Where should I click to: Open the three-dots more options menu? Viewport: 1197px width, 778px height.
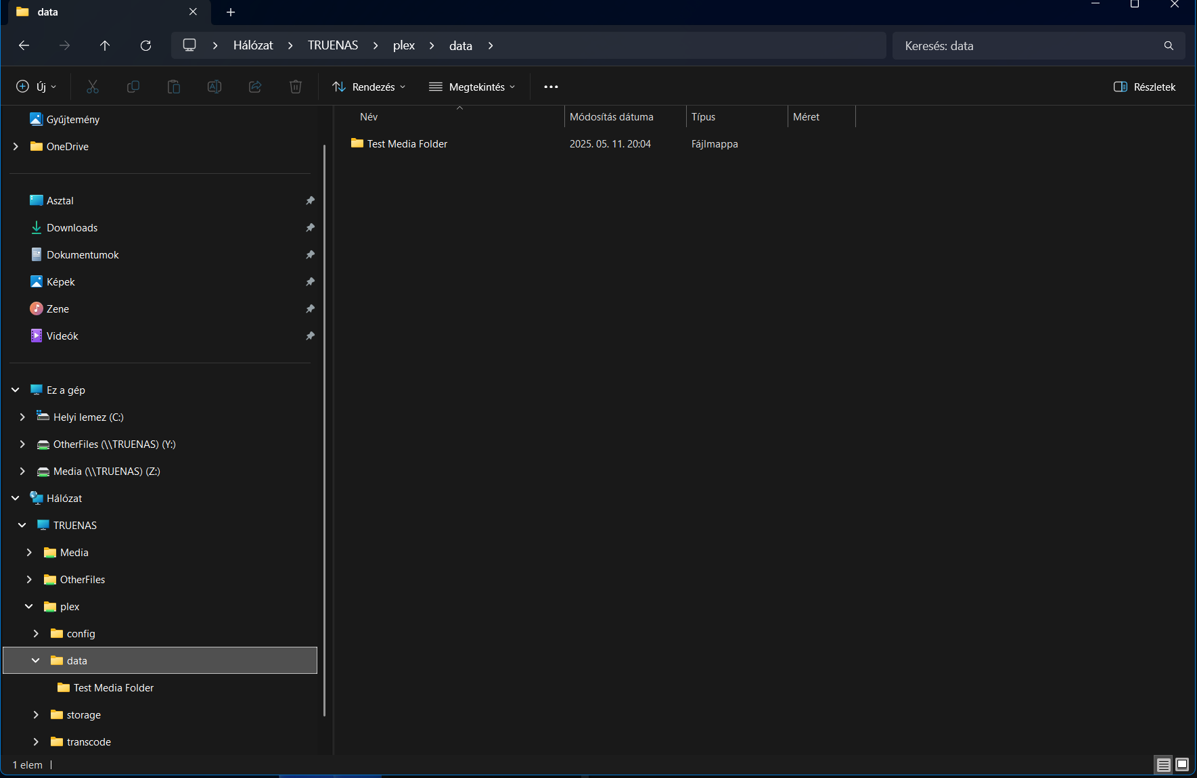pos(551,87)
